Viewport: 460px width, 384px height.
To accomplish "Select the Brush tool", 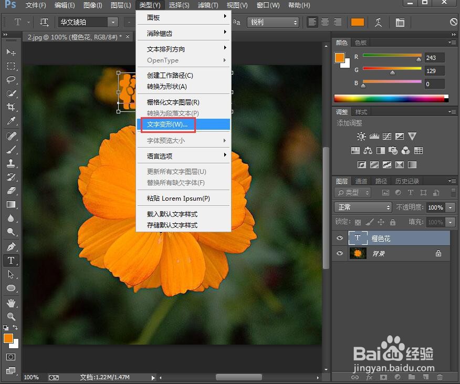I will point(11,150).
